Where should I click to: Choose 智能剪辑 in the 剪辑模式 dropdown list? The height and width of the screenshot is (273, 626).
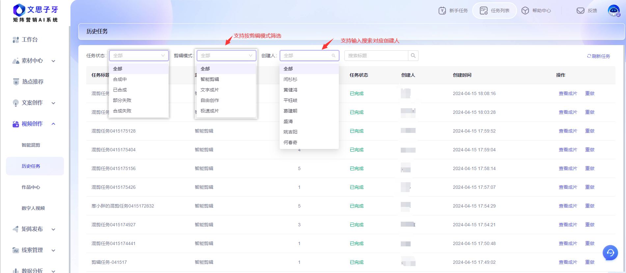pos(227,79)
